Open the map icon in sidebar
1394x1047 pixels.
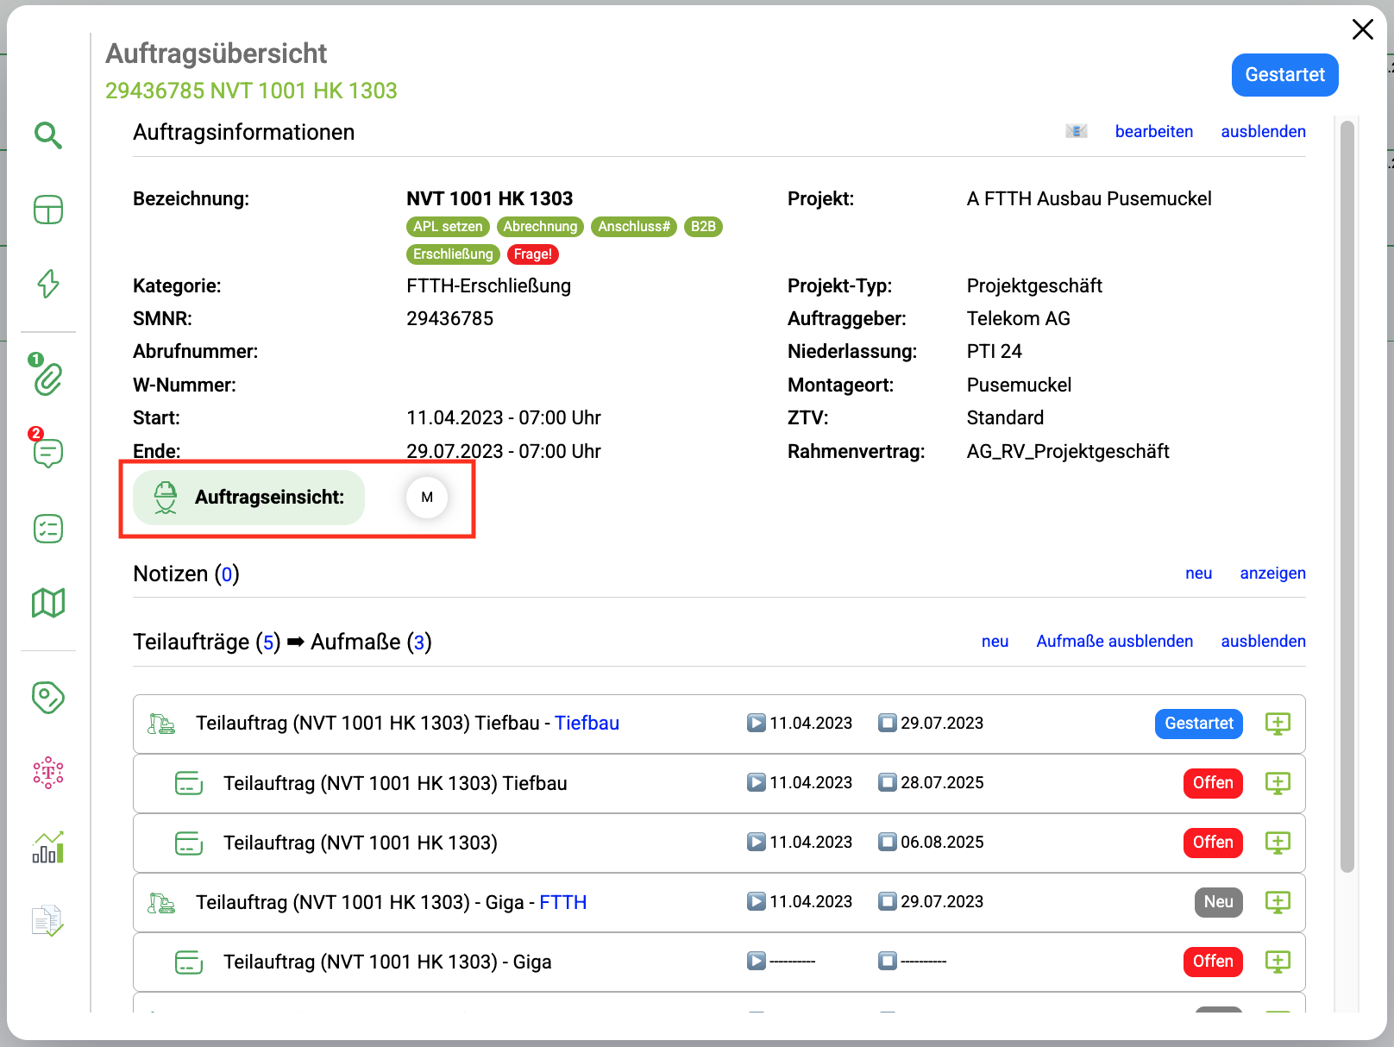pos(48,603)
